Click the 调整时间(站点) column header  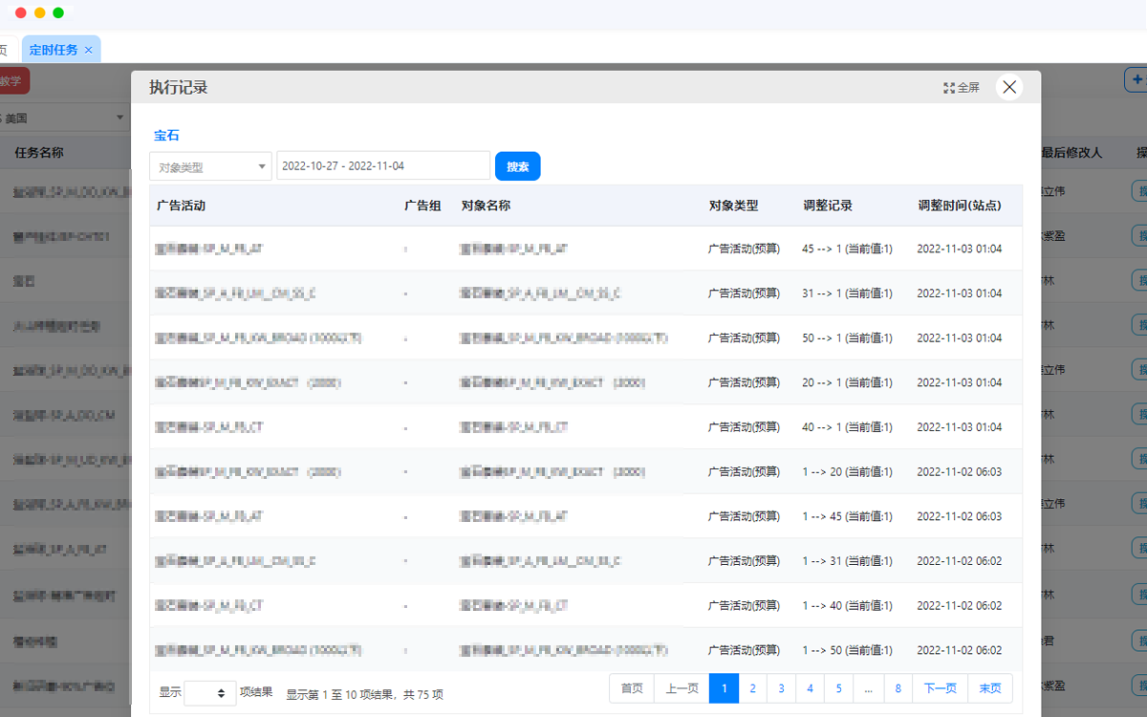tap(960, 206)
